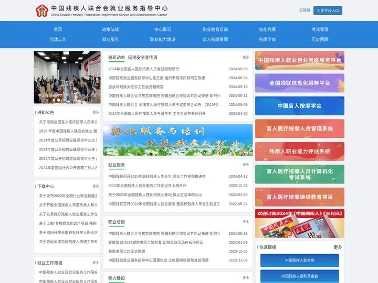Open the 考试委员会公告 (第15号) article
Screen dimensions: 378x283
pos(163,105)
